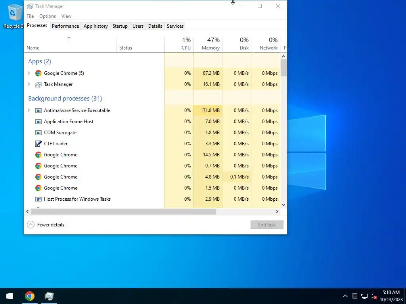Click the horizontal scrollbar left arrow

click(x=27, y=211)
